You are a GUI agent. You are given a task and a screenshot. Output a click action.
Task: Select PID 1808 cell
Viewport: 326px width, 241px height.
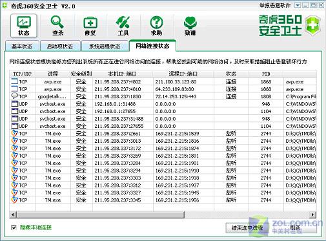pyautogui.click(x=266, y=96)
